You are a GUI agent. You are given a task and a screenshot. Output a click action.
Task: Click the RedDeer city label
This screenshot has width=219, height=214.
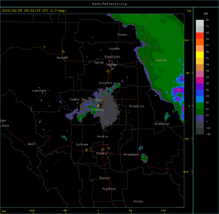pos(112,65)
